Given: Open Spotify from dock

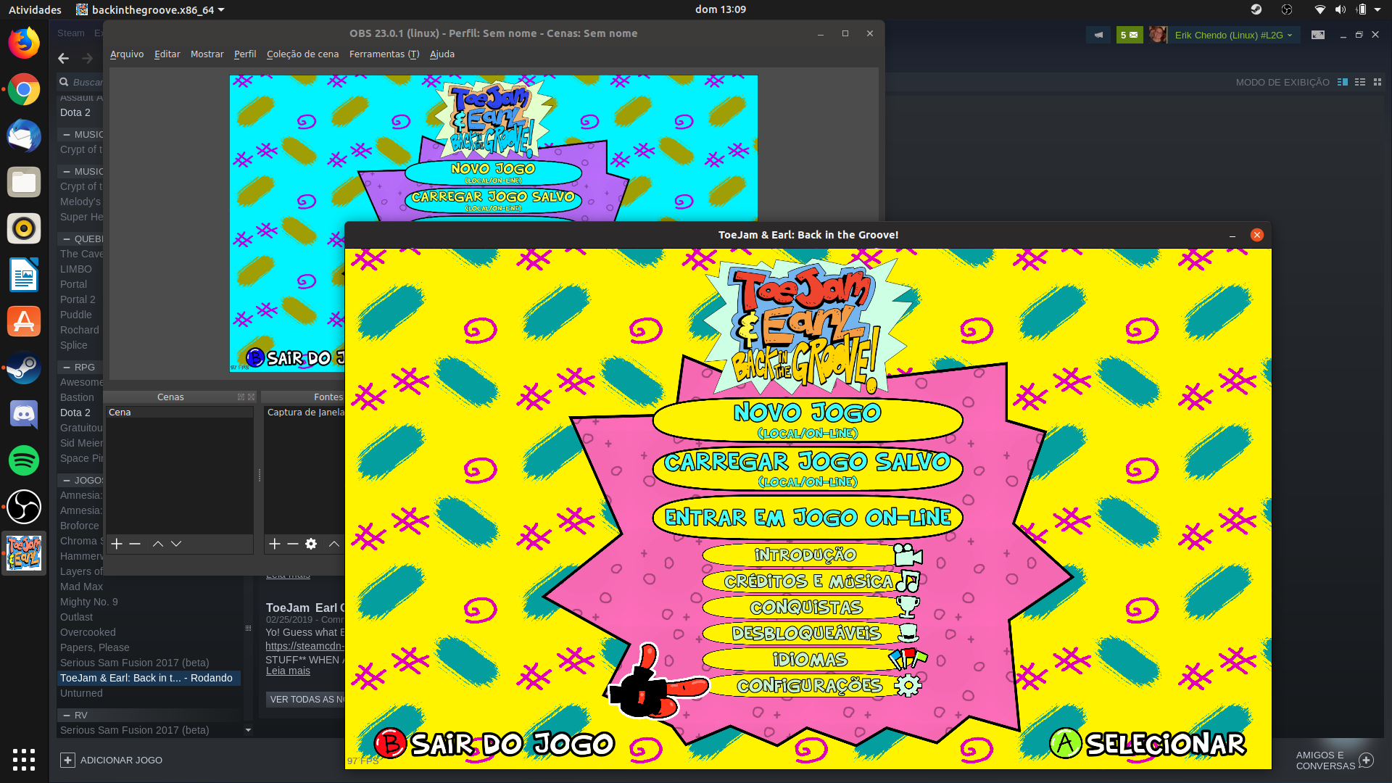Looking at the screenshot, I should [24, 460].
